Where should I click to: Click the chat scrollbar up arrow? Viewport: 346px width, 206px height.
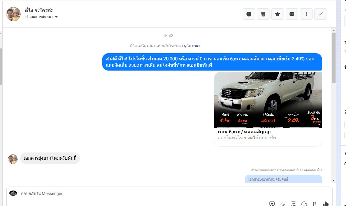pyautogui.click(x=333, y=30)
